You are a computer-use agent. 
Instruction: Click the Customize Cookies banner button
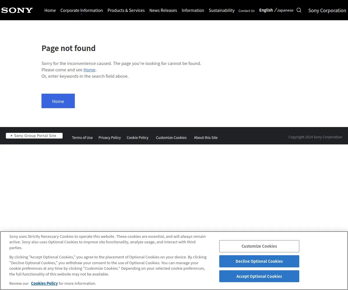pos(259,246)
